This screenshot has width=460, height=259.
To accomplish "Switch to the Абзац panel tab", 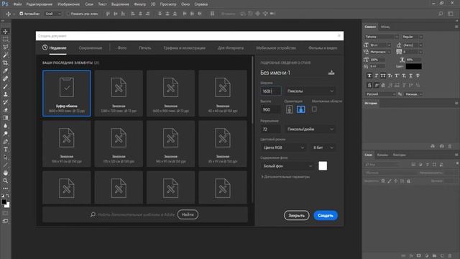I will pos(385,27).
